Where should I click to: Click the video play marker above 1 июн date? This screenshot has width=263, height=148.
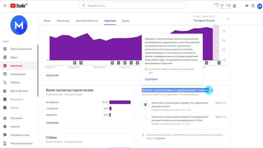pyautogui.click(x=125, y=63)
